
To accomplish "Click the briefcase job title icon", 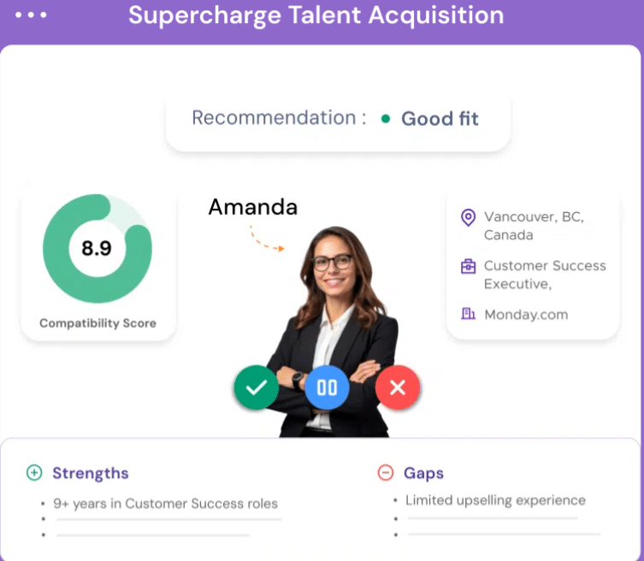I will (x=468, y=266).
